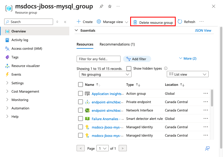
Task: Pin the resource group to dashboard
Action: [x=101, y=7]
